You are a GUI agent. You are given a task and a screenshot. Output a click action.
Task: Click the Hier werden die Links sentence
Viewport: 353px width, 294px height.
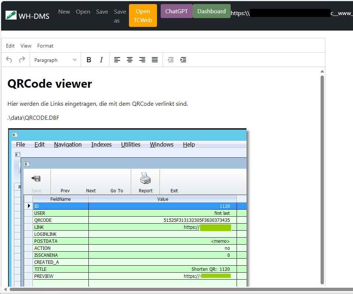(98, 104)
